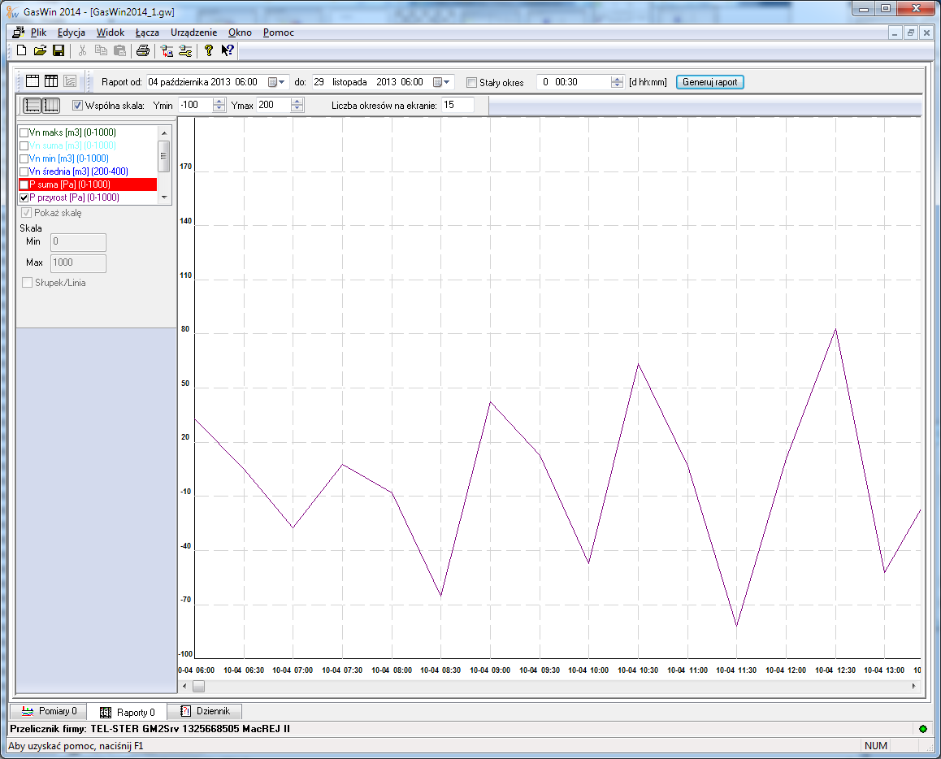
Task: Open the Widok menu
Action: pos(111,33)
